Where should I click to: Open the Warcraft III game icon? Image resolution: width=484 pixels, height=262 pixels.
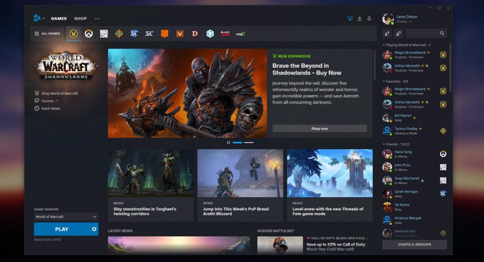[180, 34]
